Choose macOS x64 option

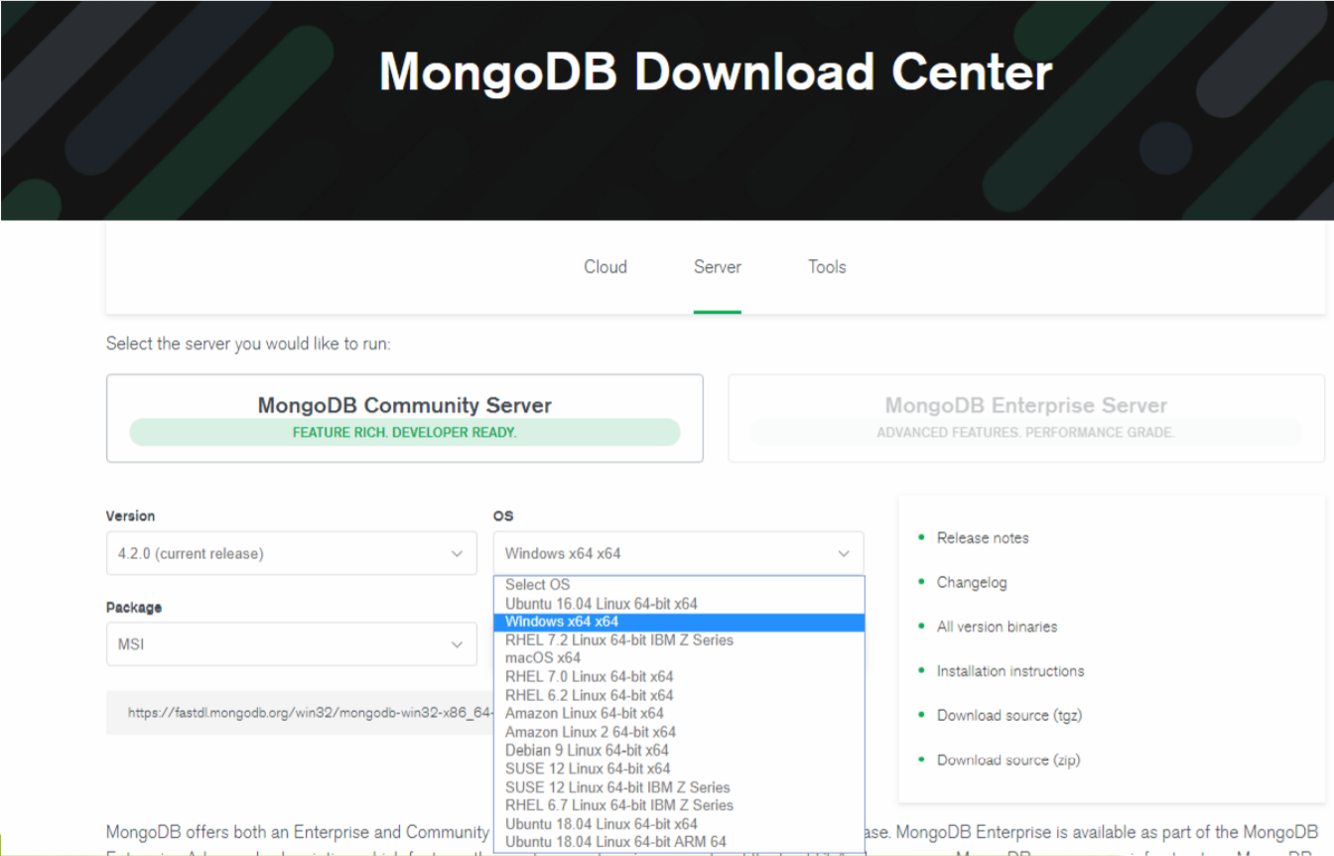679,658
